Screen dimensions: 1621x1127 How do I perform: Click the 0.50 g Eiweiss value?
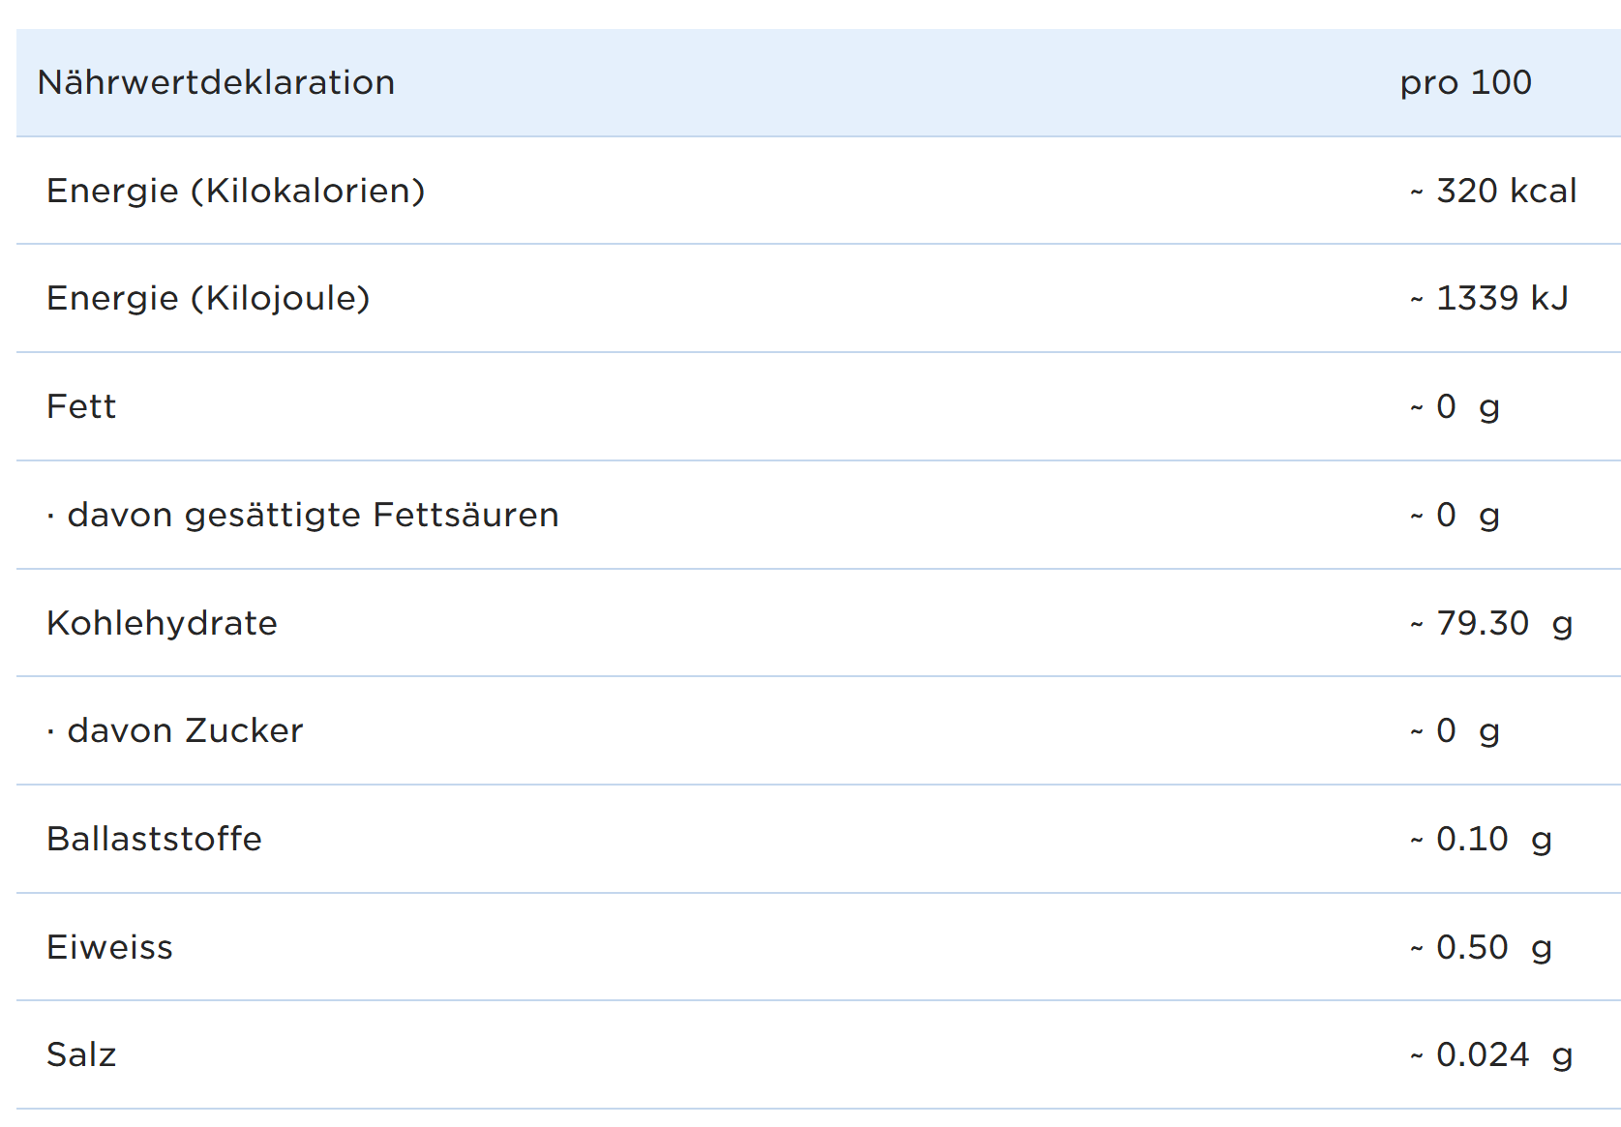tap(1482, 948)
